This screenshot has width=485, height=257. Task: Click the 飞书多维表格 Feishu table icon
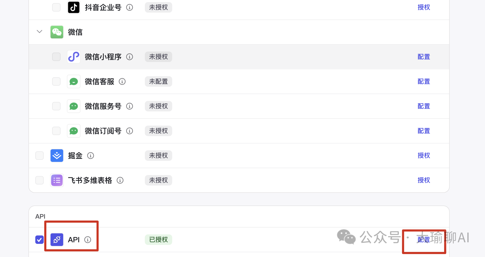(57, 180)
